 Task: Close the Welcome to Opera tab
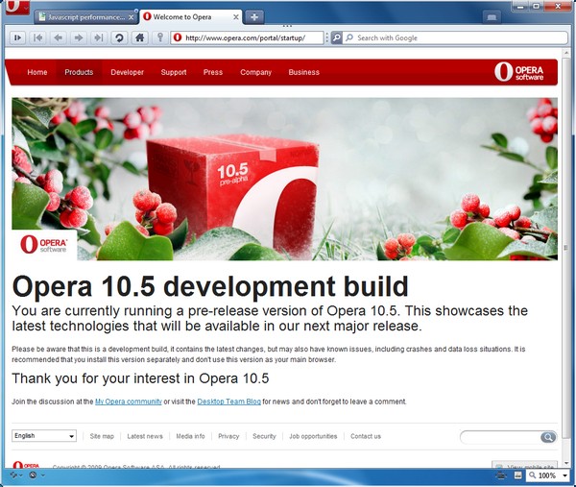(x=236, y=17)
